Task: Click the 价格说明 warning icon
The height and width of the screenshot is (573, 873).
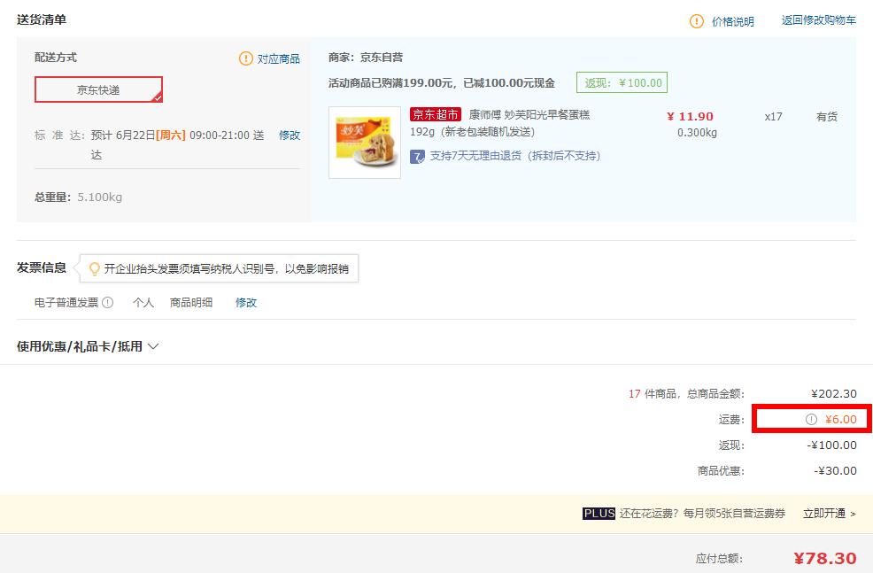Action: tap(697, 21)
